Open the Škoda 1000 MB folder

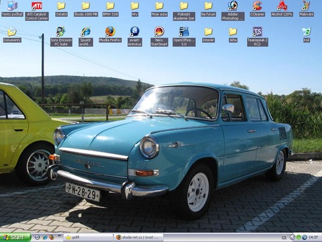point(86,9)
